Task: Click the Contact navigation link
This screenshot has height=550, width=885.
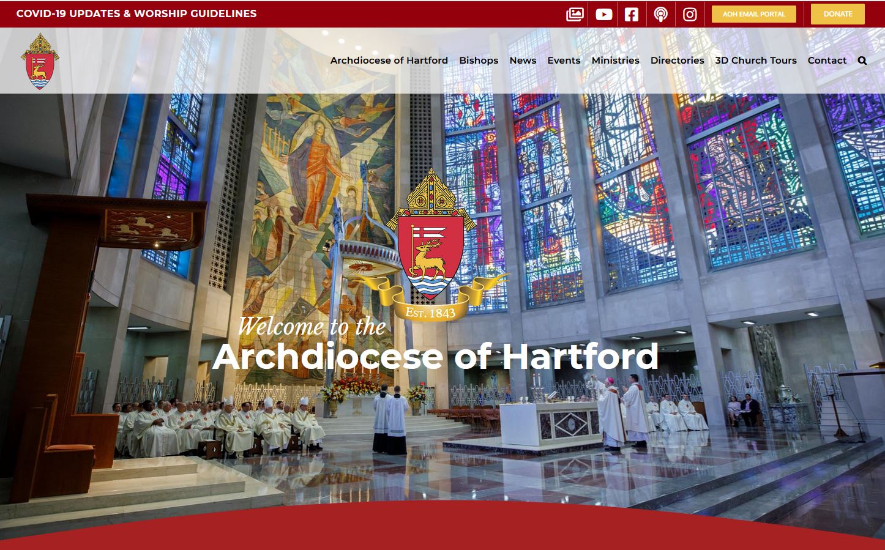Action: 827,60
